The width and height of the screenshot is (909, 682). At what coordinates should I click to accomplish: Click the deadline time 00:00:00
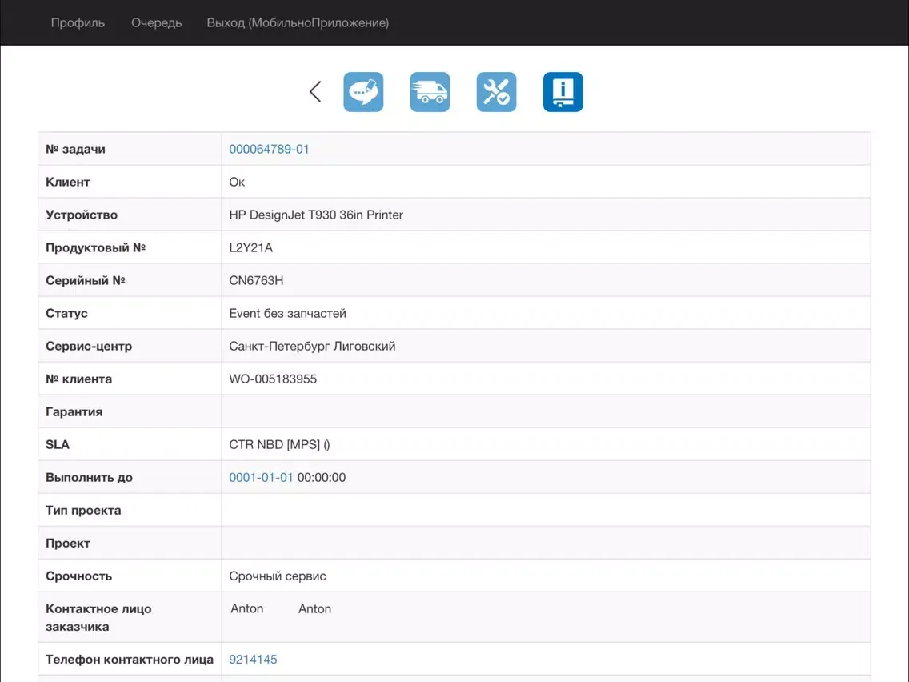tap(322, 477)
